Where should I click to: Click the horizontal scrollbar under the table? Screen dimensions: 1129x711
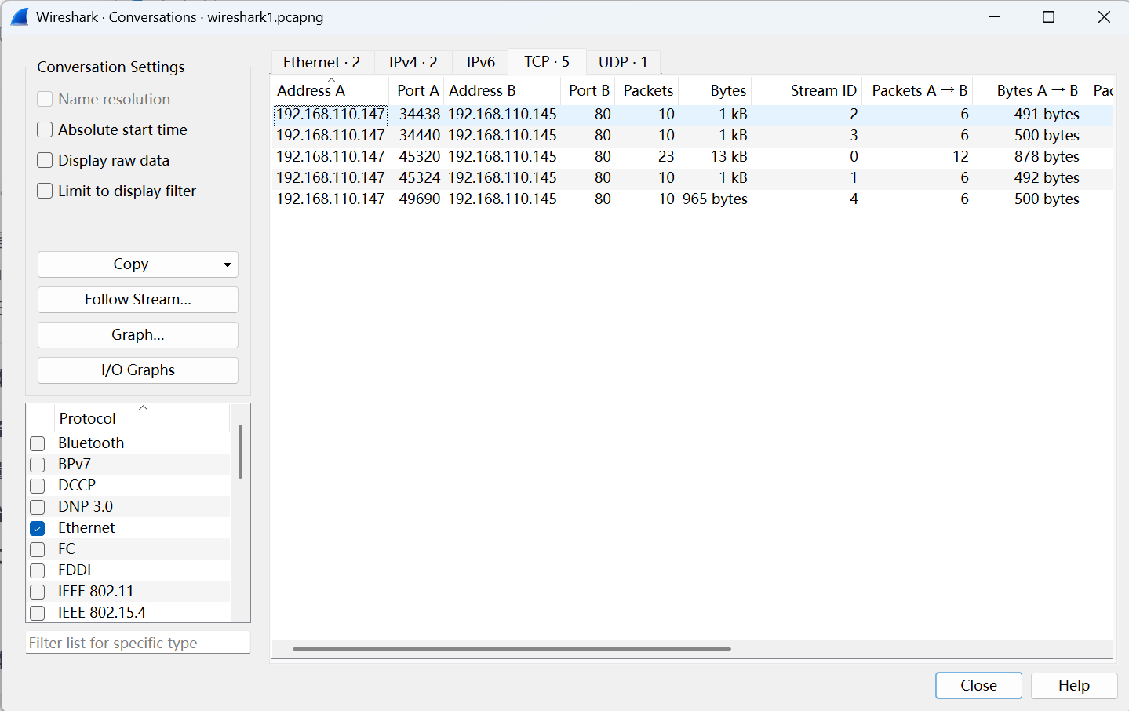coord(511,649)
